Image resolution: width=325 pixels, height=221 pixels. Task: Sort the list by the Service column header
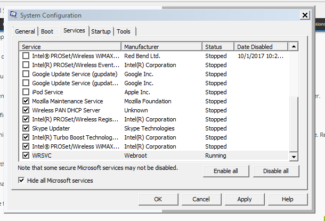[70, 47]
